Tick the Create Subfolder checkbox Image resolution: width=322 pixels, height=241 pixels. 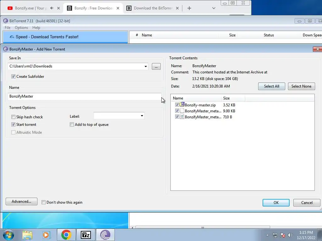[x=13, y=77]
